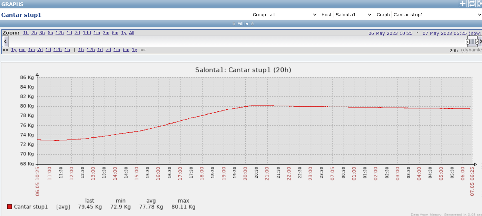Collapse the Filter bar
The image size is (482, 216).
coord(243,23)
